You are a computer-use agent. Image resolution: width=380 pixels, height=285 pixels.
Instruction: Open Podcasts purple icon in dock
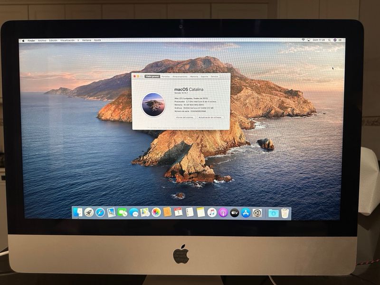click(x=223, y=213)
